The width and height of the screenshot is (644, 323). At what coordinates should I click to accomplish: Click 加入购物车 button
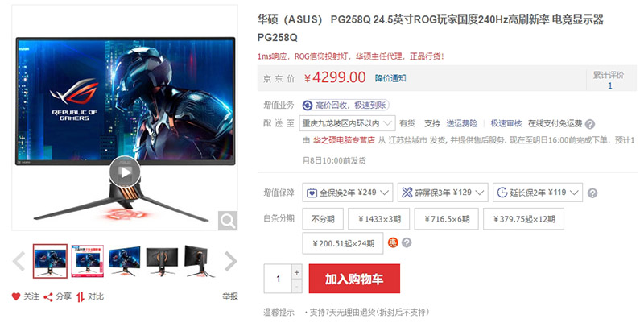pos(354,279)
